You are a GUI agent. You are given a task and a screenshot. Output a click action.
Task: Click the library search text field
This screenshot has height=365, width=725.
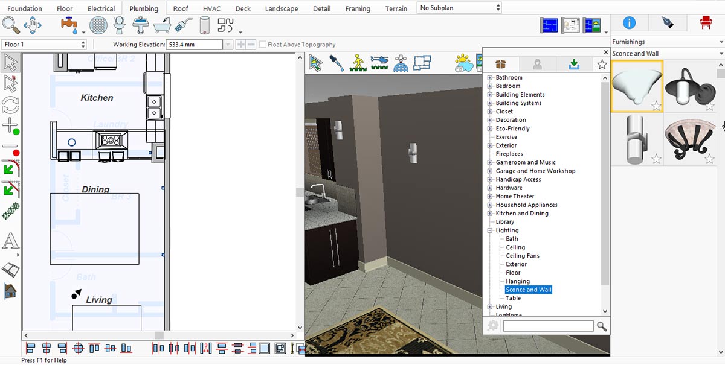(548, 326)
